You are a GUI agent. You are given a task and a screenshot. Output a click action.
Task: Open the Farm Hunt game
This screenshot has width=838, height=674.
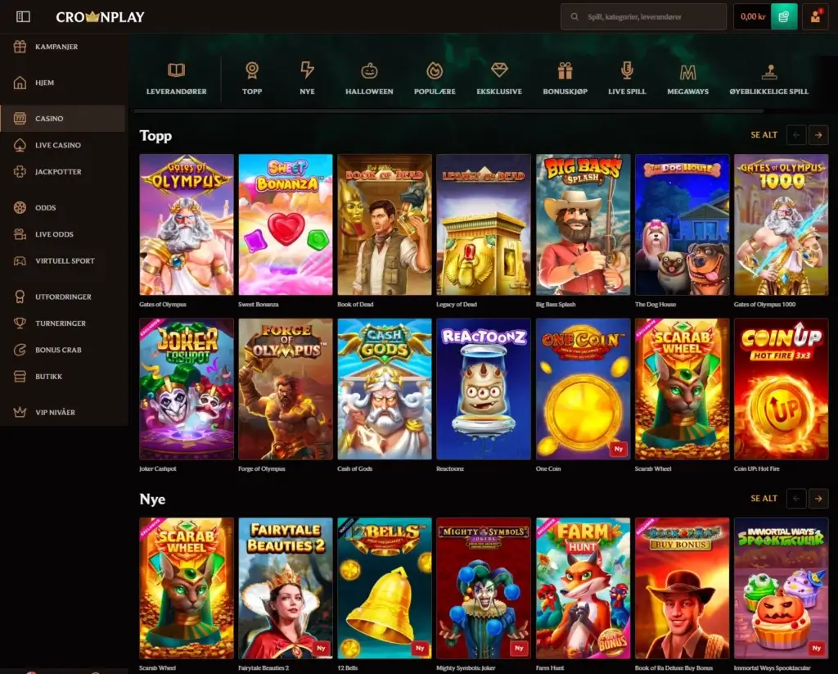coord(583,588)
